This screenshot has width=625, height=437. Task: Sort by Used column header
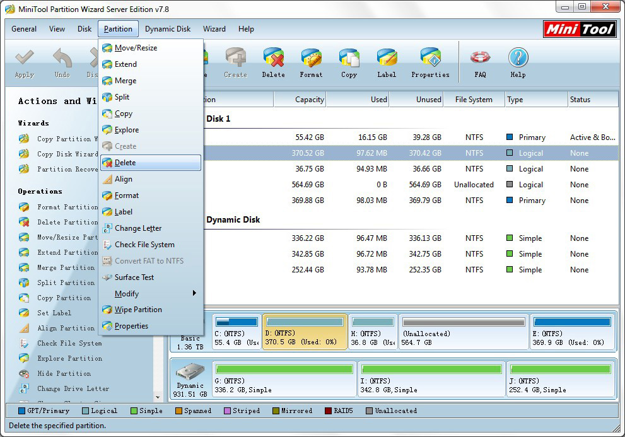(x=358, y=100)
